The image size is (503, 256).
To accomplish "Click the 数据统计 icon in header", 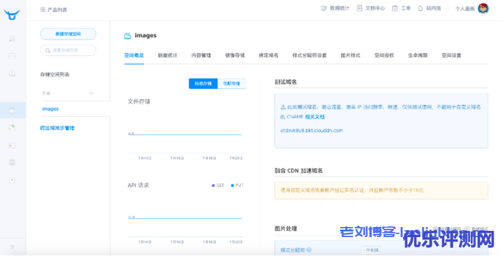I will click(324, 8).
